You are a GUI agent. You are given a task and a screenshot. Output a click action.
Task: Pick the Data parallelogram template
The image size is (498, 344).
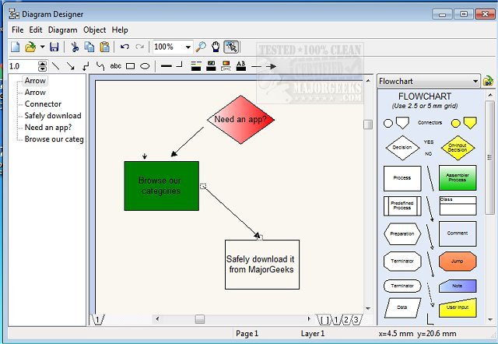[402, 307]
